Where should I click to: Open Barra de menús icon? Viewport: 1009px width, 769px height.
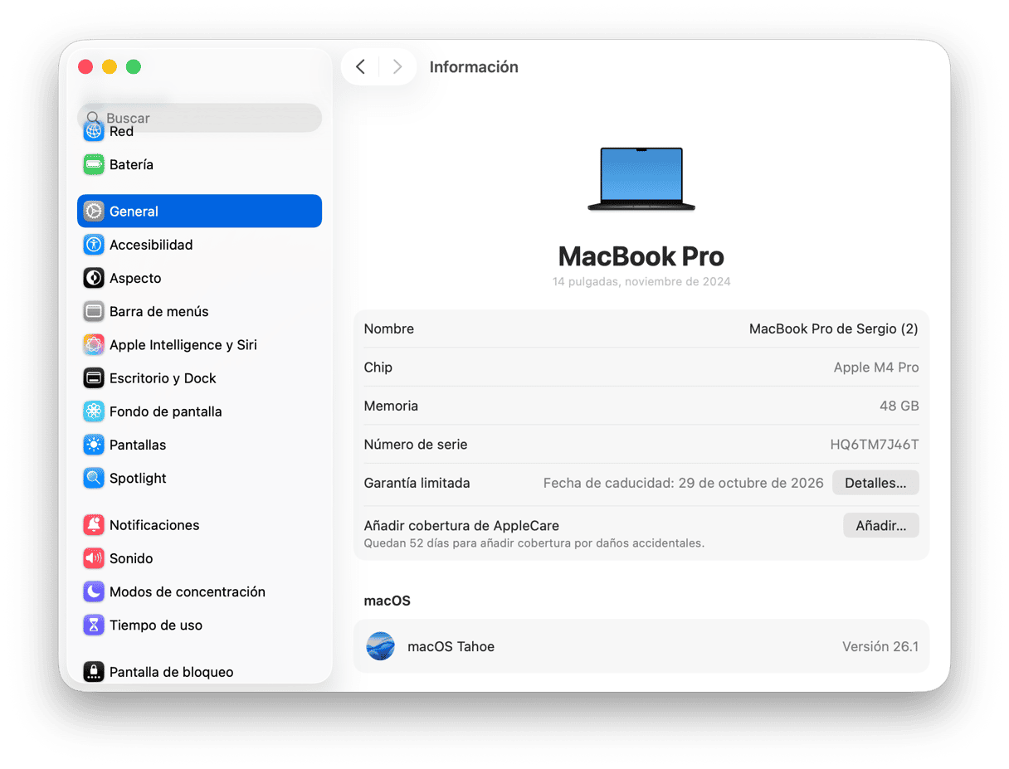coord(94,312)
